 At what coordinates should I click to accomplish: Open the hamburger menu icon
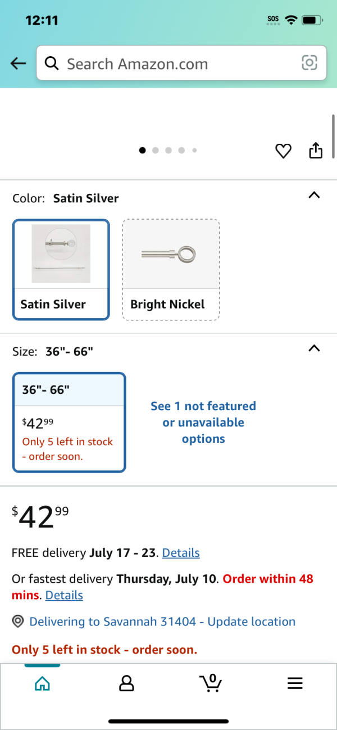295,683
